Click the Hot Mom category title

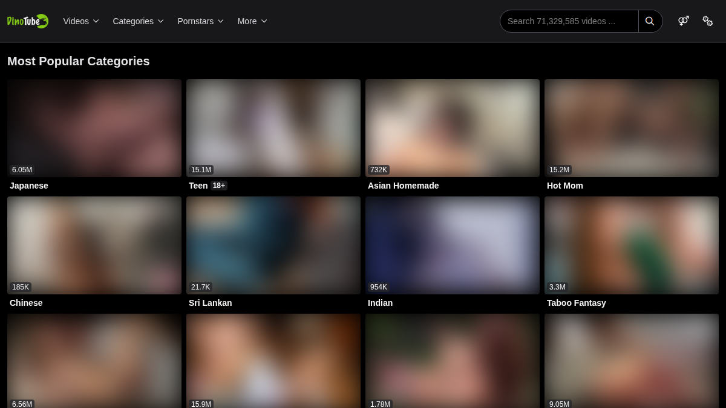point(565,186)
